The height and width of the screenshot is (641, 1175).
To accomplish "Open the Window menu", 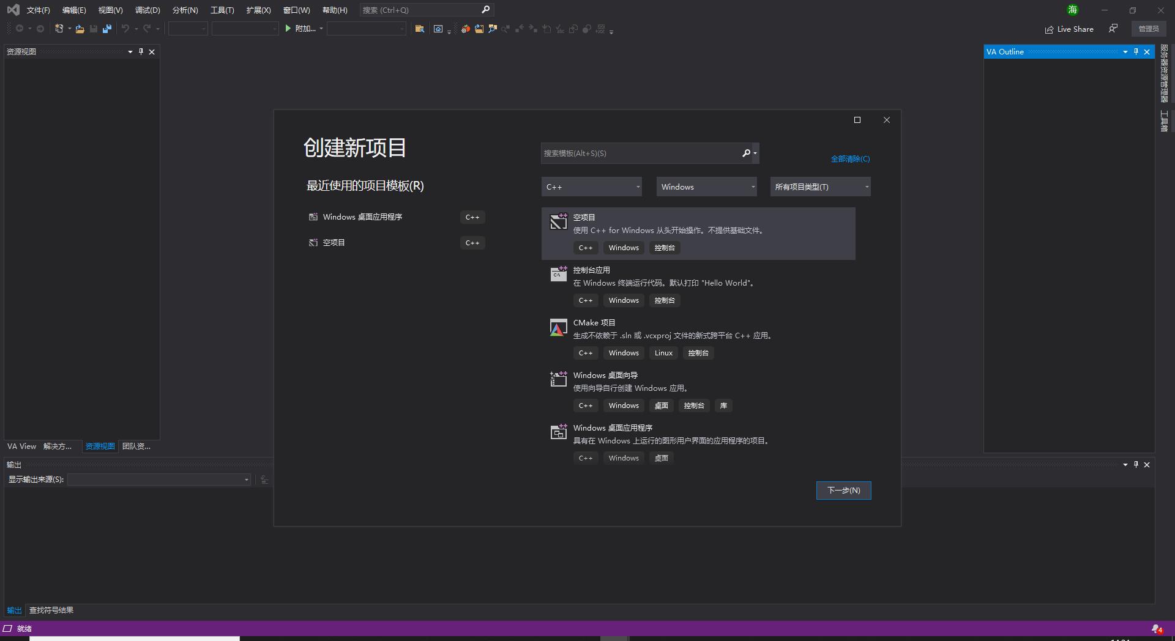I will click(x=297, y=10).
